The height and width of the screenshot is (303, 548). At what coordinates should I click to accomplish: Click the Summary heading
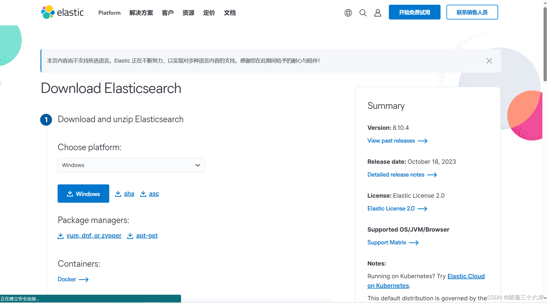pyautogui.click(x=386, y=106)
